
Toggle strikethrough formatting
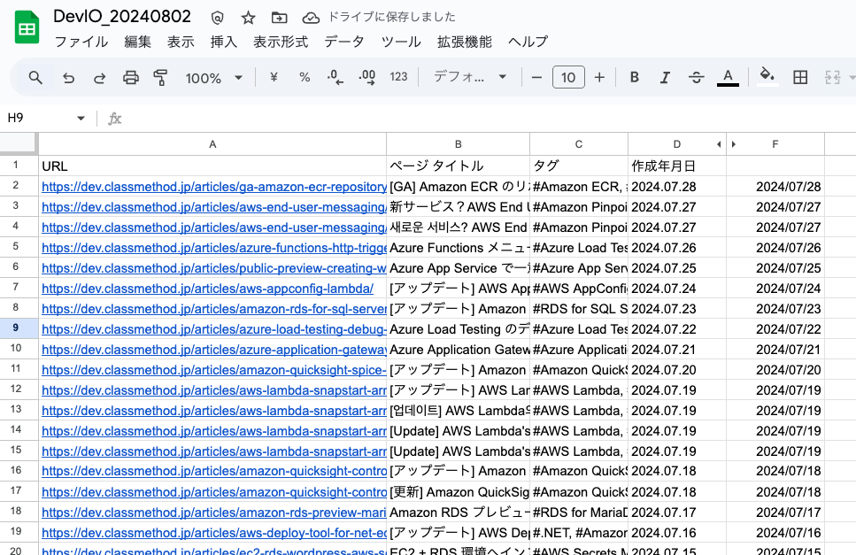point(696,78)
